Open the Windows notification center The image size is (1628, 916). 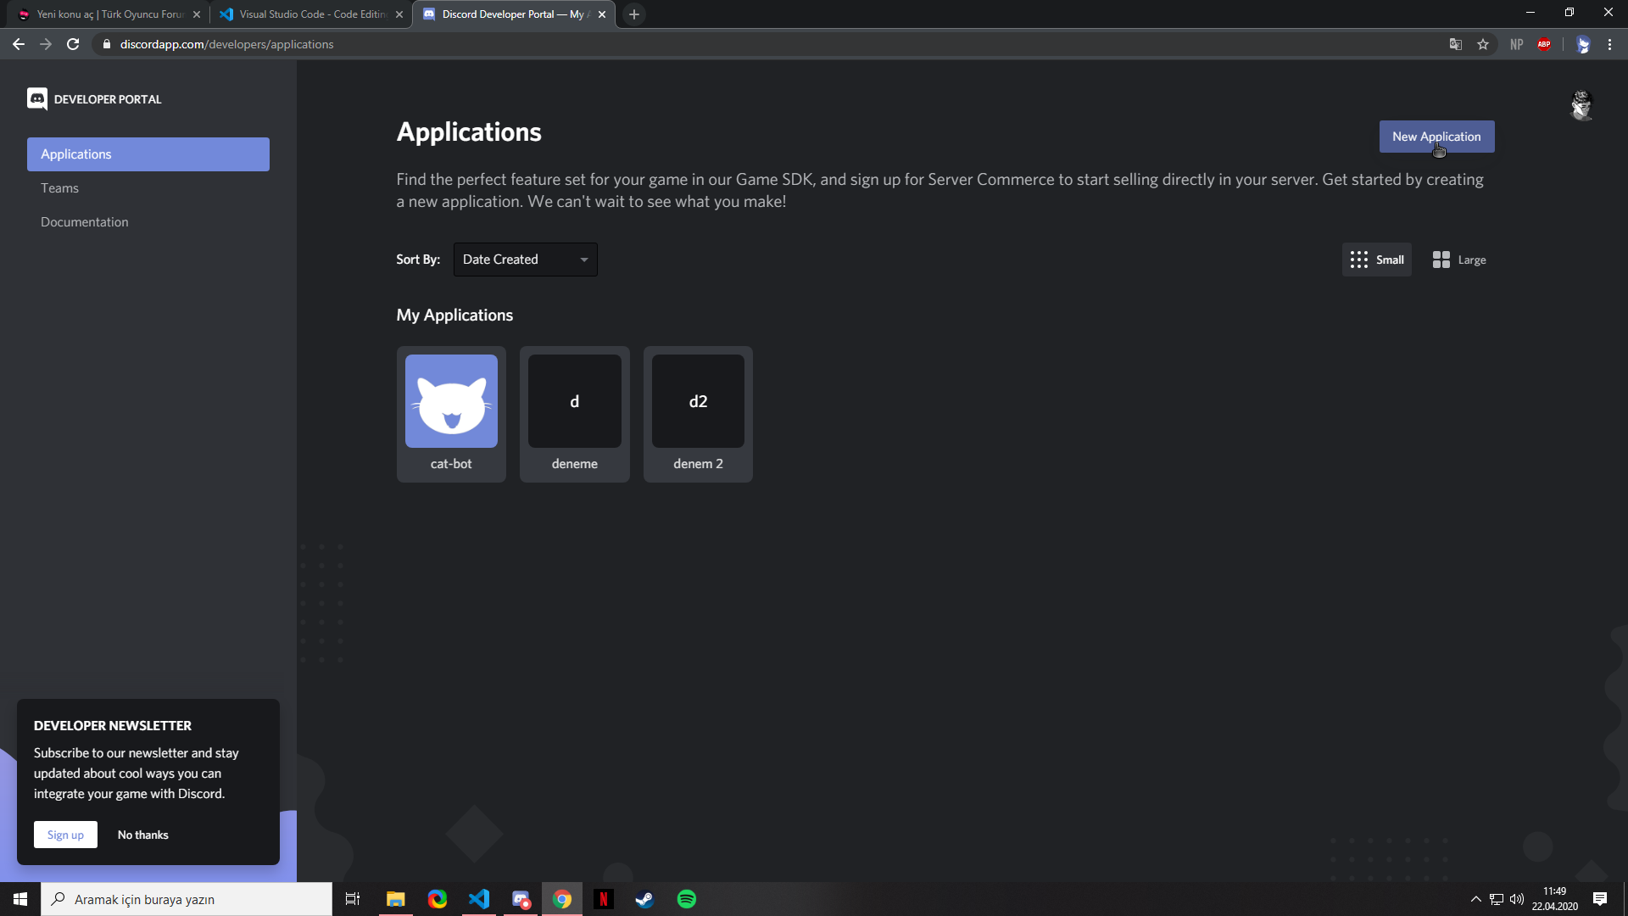[x=1600, y=899]
